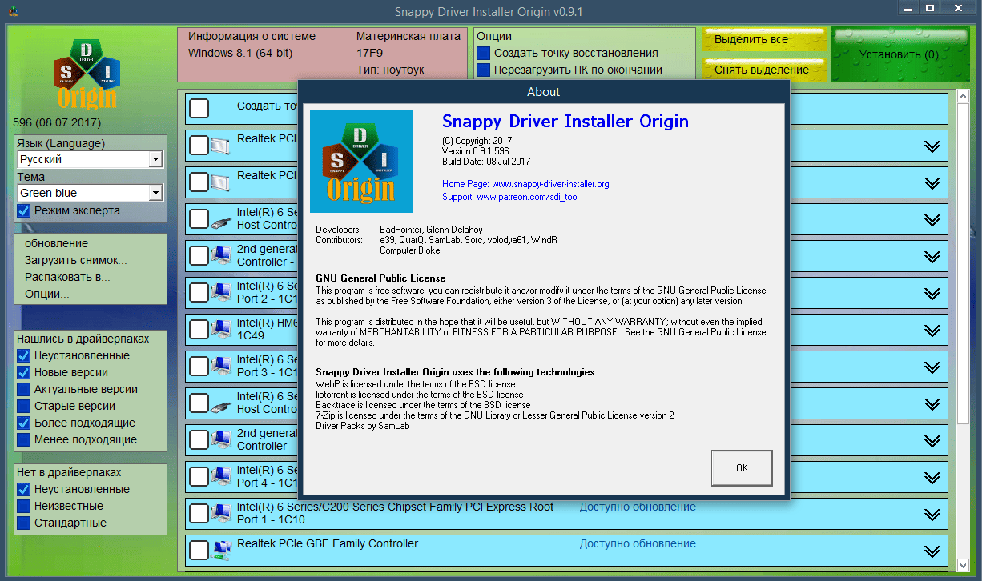Image resolution: width=982 pixels, height=581 pixels.
Task: Choose 'Распаковать в...' menu entry
Action: coord(67,277)
